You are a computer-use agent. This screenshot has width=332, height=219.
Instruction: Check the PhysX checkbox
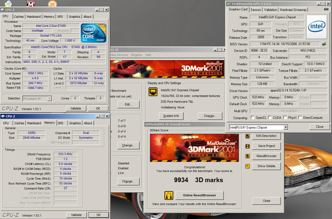click(285, 118)
